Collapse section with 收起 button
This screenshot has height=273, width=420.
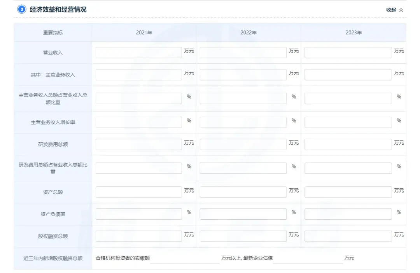tap(394, 10)
